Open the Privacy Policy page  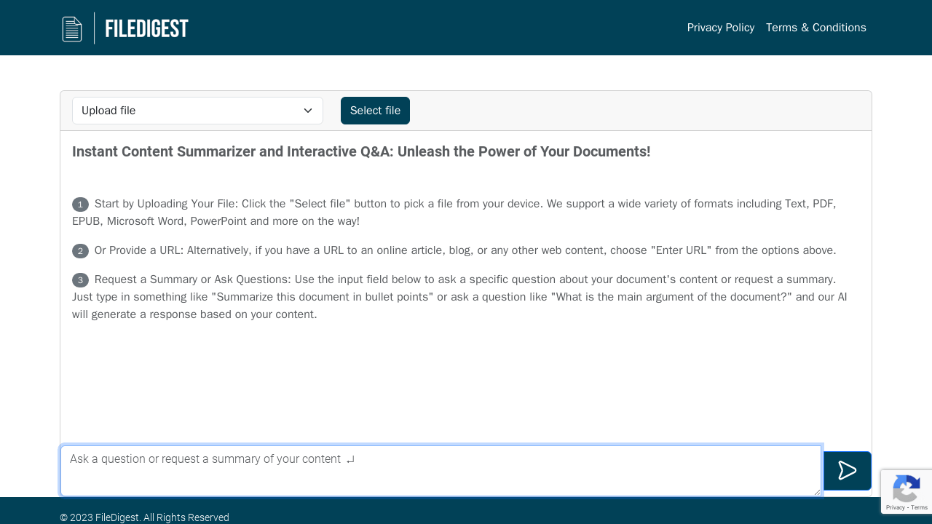(x=720, y=28)
